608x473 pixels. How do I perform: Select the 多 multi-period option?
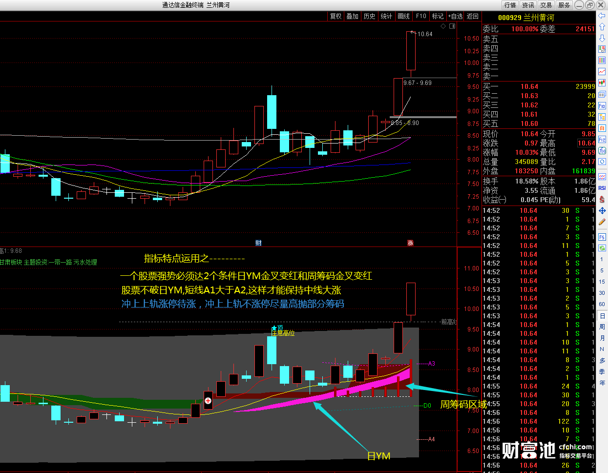coord(602,360)
